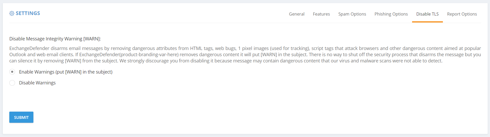Switch to the Features tab
This screenshot has width=490, height=137.
point(321,14)
